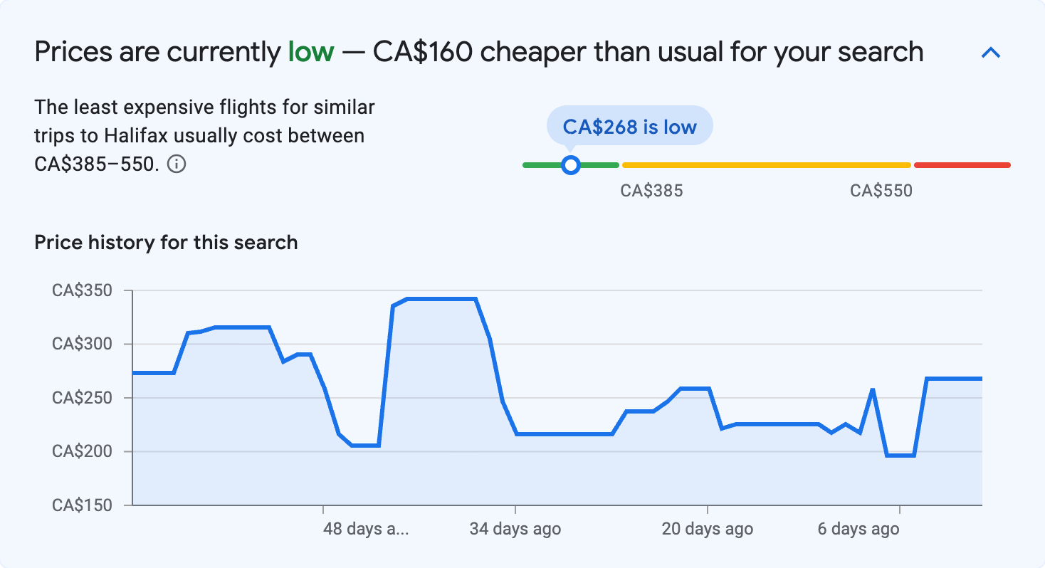Select the price marker handle on the price bar

[570, 164]
